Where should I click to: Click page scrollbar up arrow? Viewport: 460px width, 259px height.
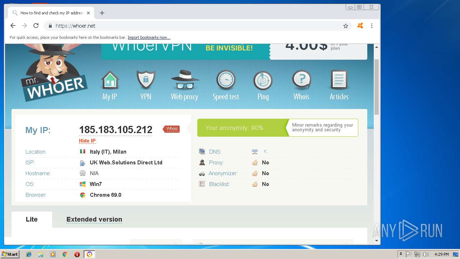(377, 47)
